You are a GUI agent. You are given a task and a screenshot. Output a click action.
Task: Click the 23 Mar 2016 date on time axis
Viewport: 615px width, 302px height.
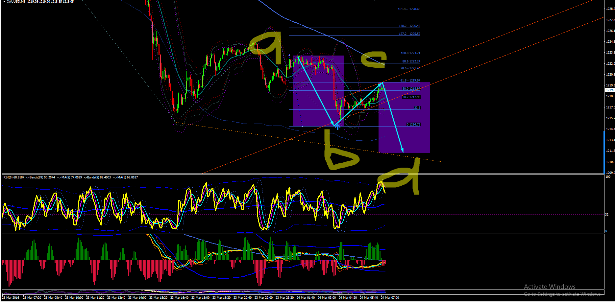[11, 298]
